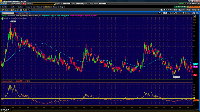The width and height of the screenshot is (200, 112).
Task: Select the Flexible Grid sub-tab
Action: point(25,10)
